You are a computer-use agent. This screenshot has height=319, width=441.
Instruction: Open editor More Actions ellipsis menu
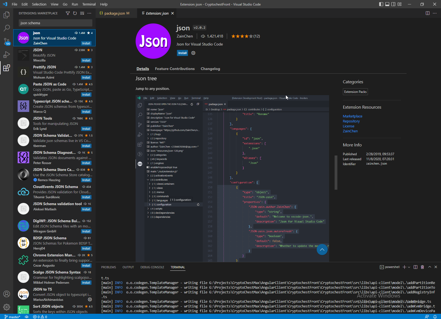(435, 13)
